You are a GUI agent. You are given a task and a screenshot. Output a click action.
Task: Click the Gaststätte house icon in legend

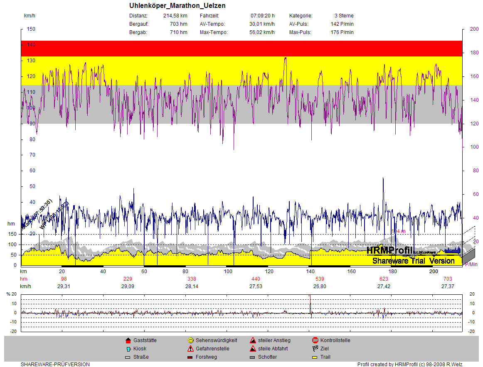tap(128, 340)
